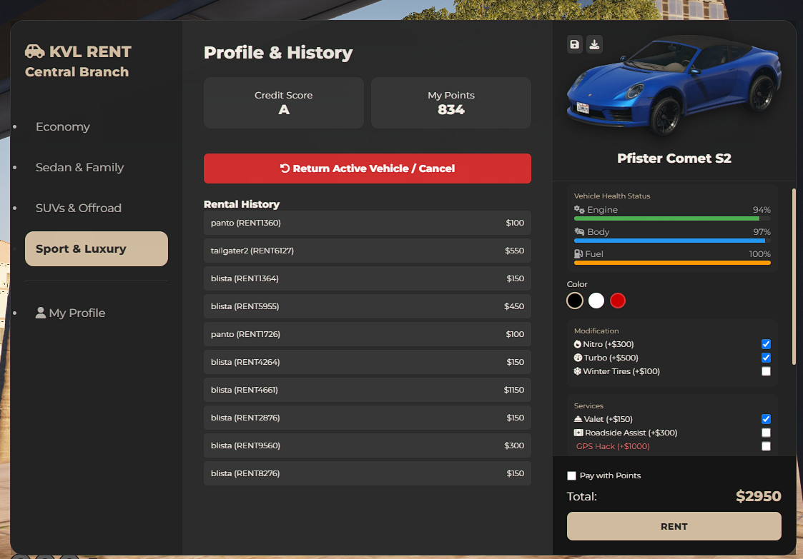Click the Fuel level bar

tap(672, 263)
